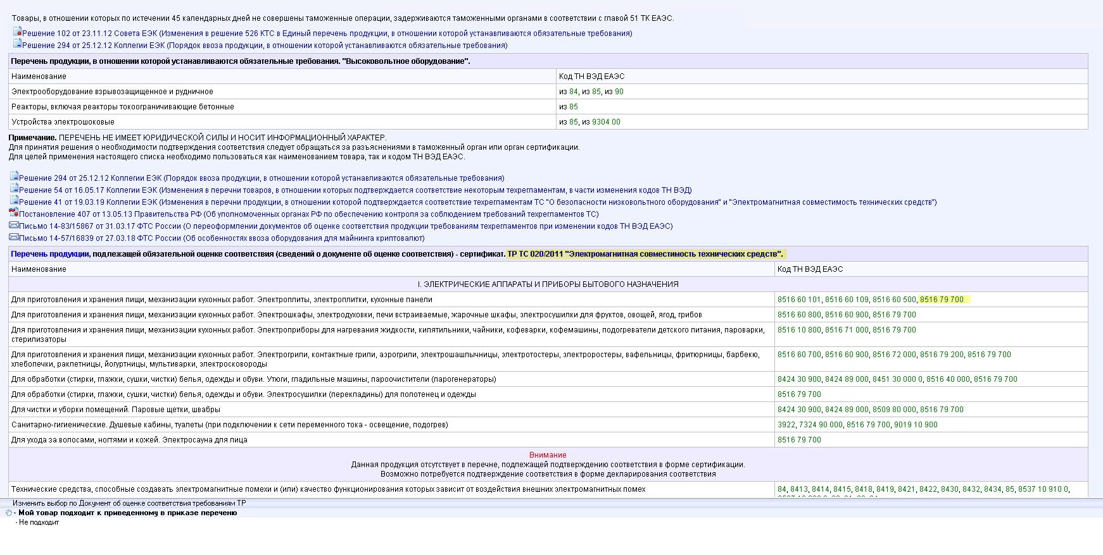Image resolution: width=1103 pixels, height=555 pixels.
Task: Click 'Примечание.' bold label
Action: tap(32, 137)
